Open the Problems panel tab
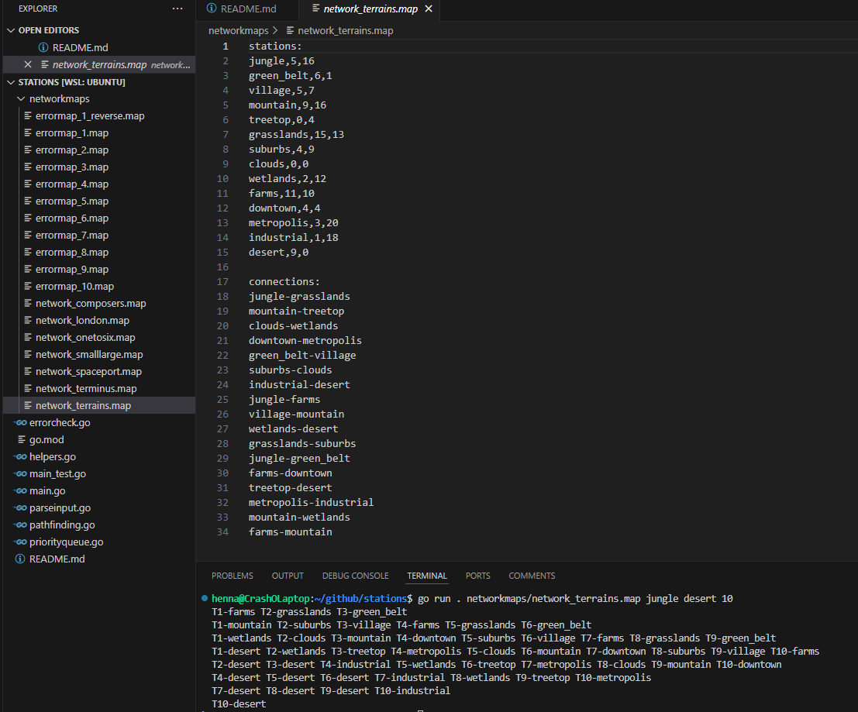The image size is (858, 712). [x=232, y=576]
